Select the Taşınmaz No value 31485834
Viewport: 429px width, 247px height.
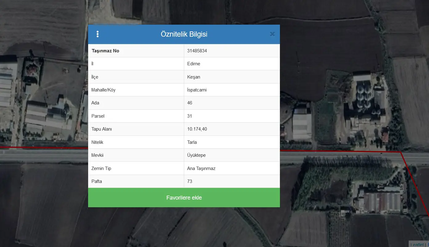pos(197,51)
